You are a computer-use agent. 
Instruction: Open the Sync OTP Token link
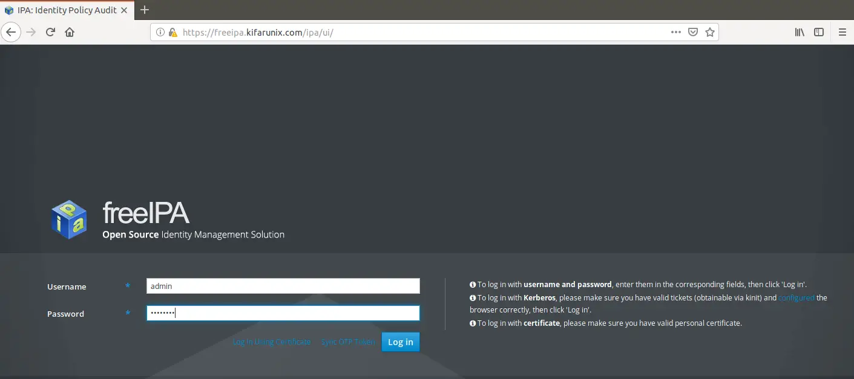348,342
